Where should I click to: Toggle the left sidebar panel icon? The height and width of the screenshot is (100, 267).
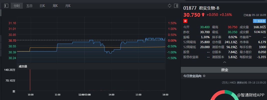point(6,6)
